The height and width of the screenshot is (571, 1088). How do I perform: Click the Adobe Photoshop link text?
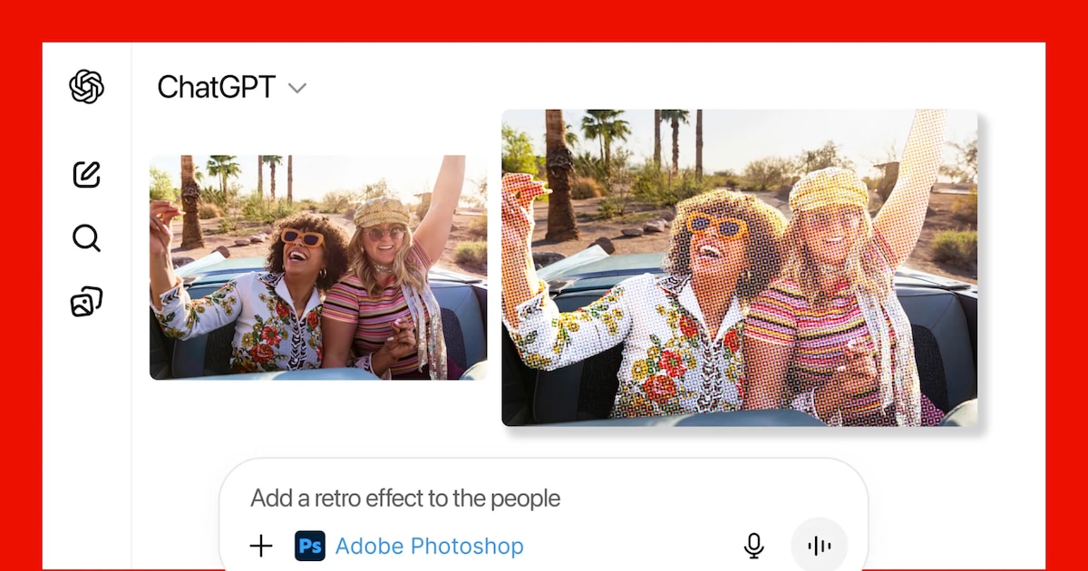429,546
